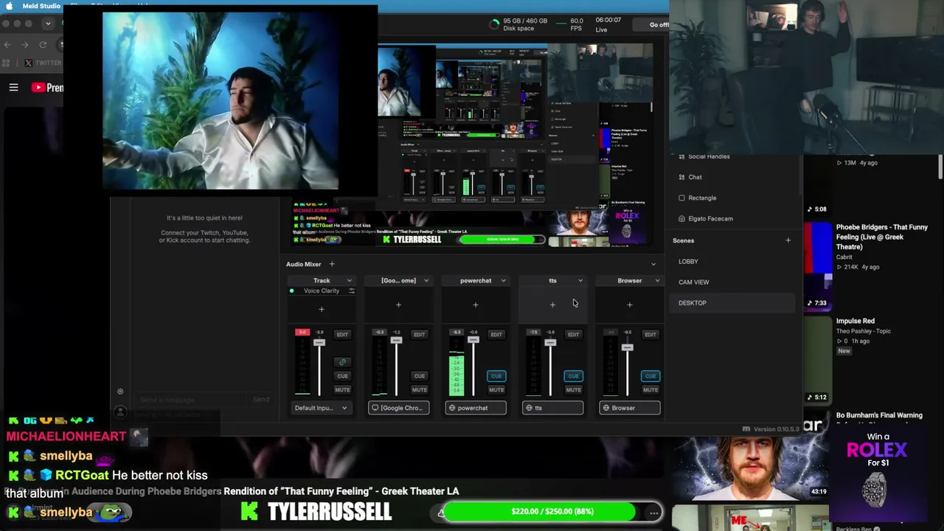Add an effect to the Track channel
Viewport: 944px width, 531px height.
pyautogui.click(x=322, y=309)
